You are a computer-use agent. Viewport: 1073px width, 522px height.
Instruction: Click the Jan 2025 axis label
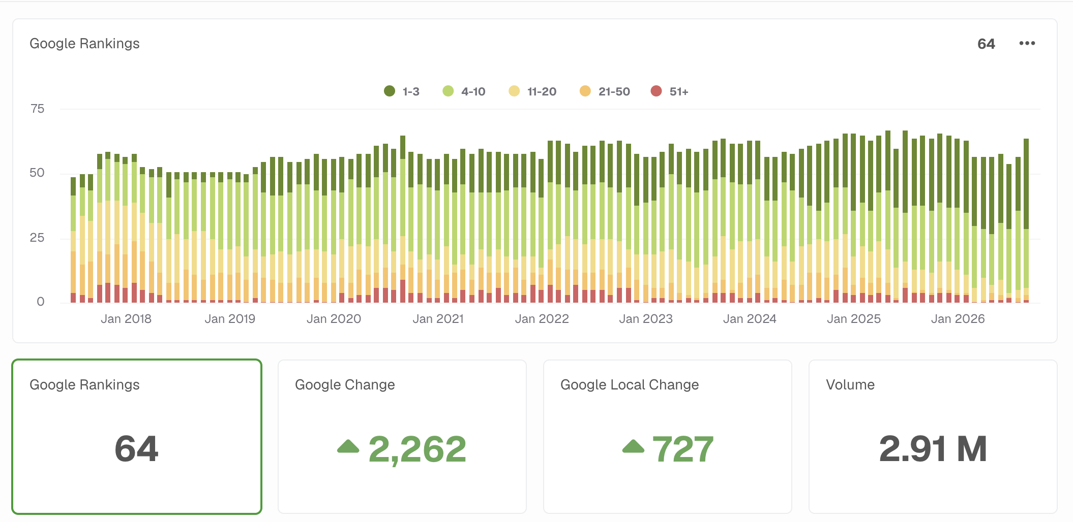[854, 319]
